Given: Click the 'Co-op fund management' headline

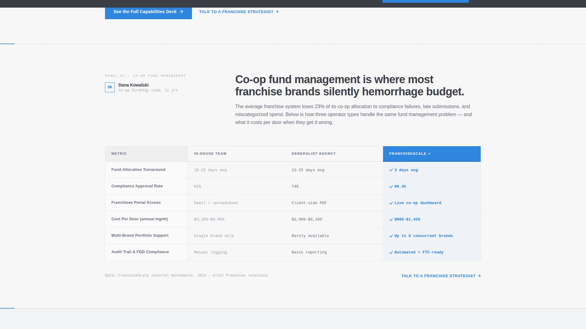Looking at the screenshot, I should click(x=349, y=86).
